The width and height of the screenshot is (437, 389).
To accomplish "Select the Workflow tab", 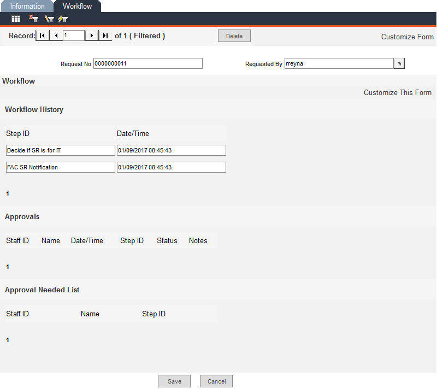I will click(77, 6).
